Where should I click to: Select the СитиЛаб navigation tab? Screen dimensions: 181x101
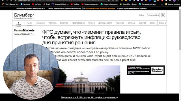click(142, 23)
